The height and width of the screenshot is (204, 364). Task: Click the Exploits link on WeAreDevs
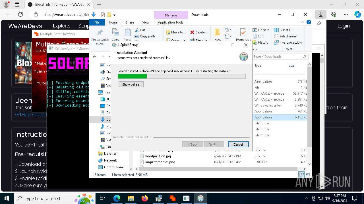tap(62, 26)
